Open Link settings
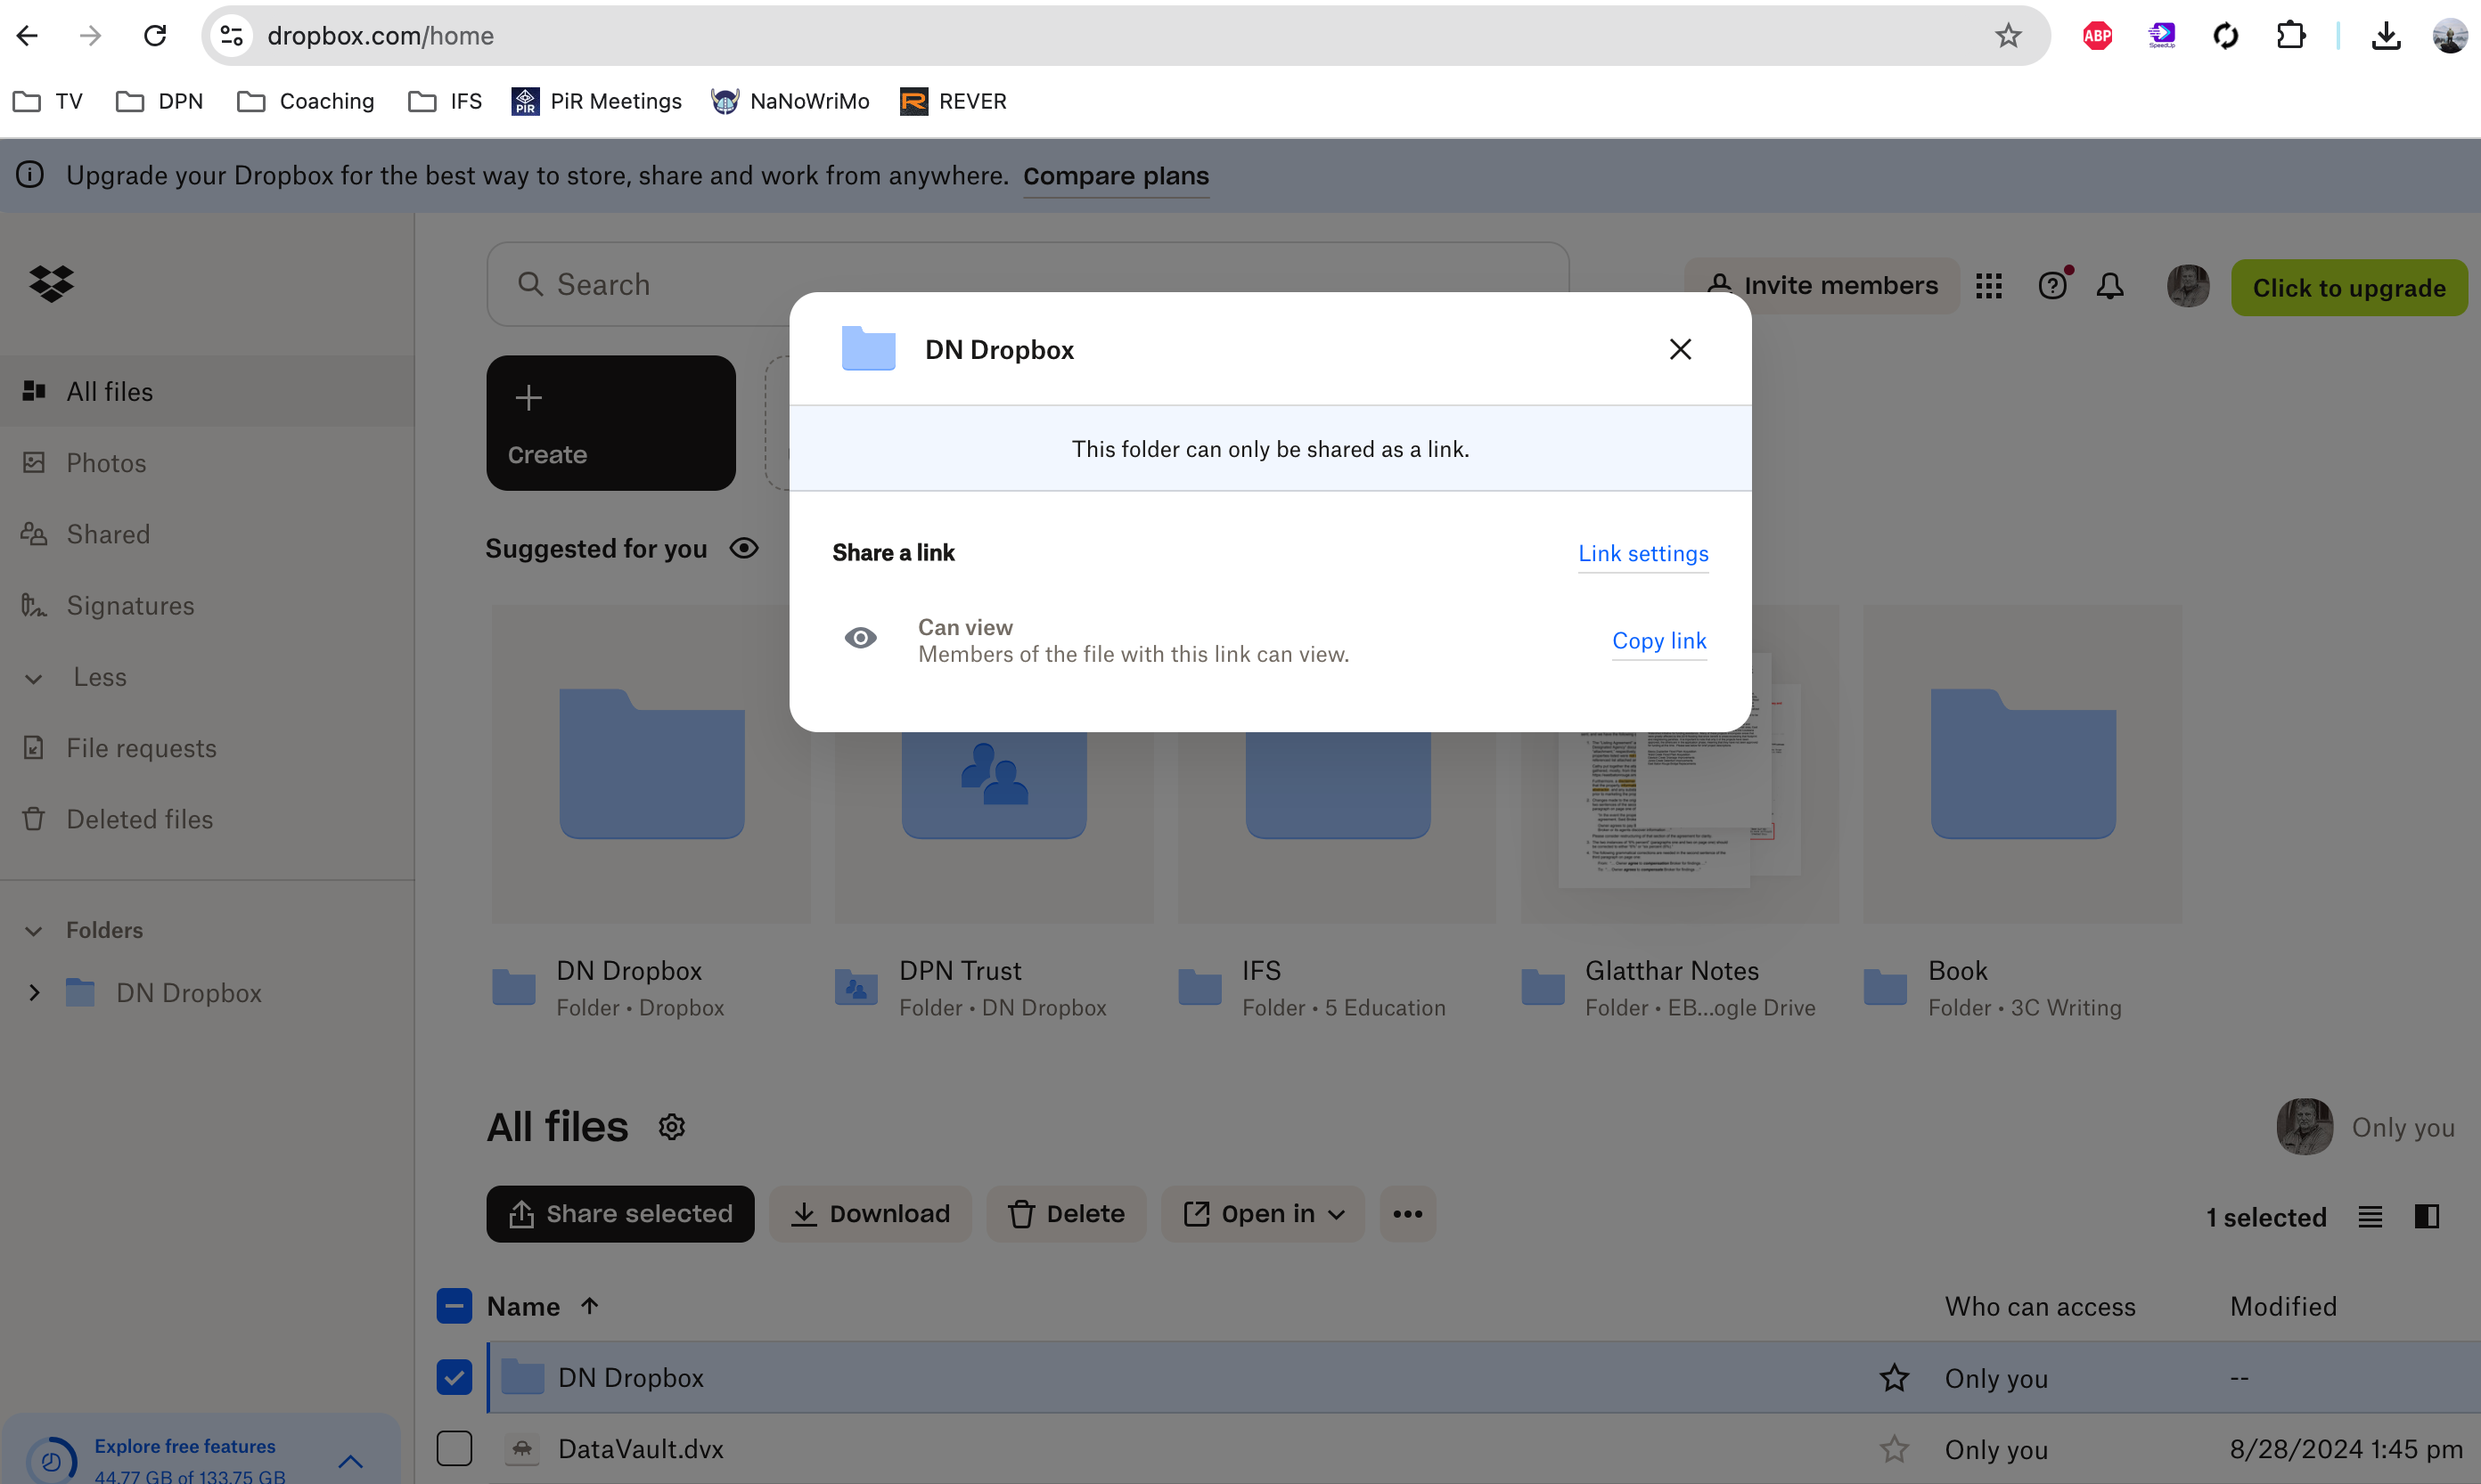 pyautogui.click(x=1642, y=554)
